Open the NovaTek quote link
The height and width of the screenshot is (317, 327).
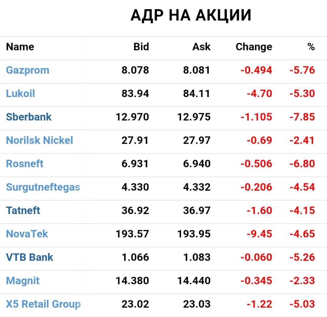click(27, 234)
